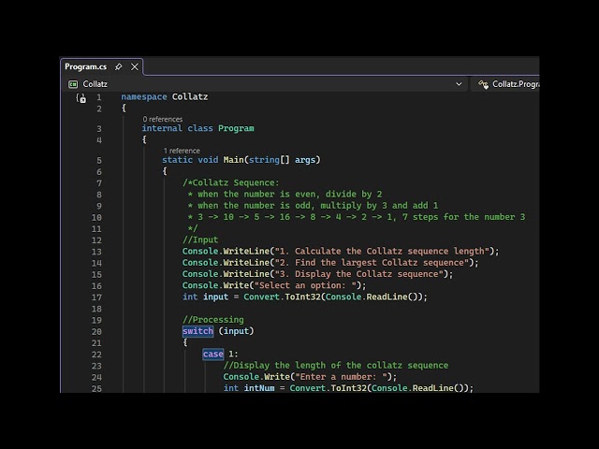Viewport: 599px width, 449px height.
Task: Click the 'Main' method name
Action: 233,160
